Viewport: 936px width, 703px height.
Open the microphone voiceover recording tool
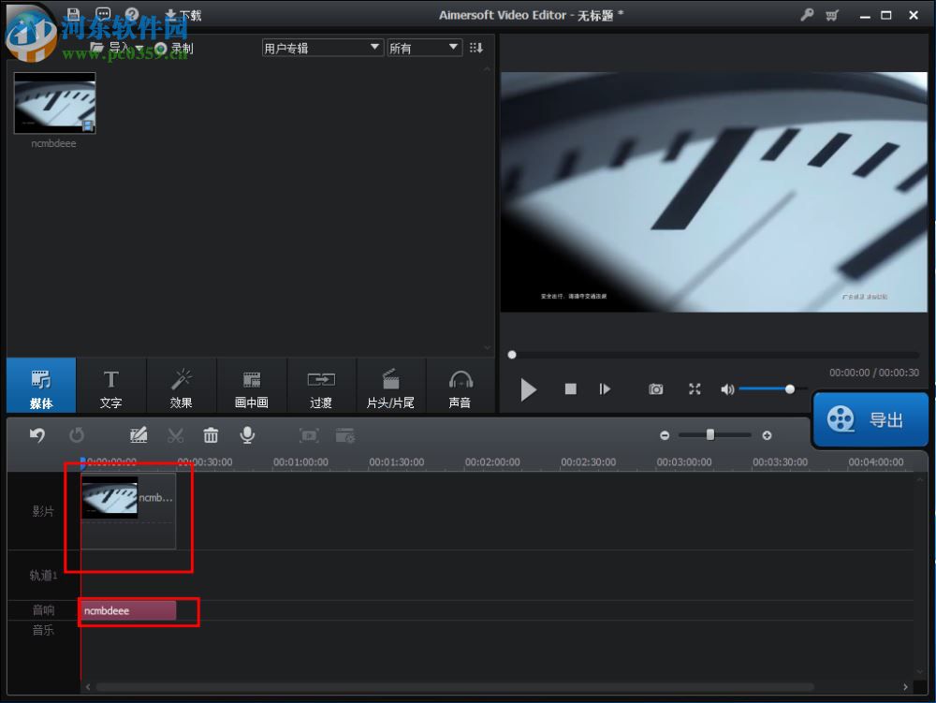pos(247,434)
